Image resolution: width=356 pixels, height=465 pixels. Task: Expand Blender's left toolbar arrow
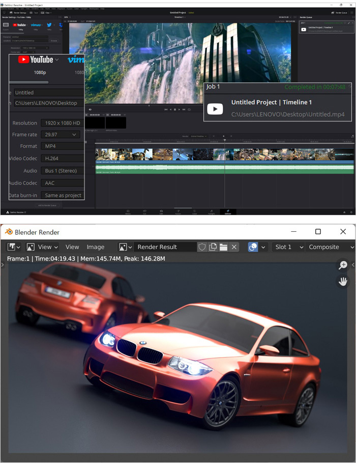pos(3,264)
